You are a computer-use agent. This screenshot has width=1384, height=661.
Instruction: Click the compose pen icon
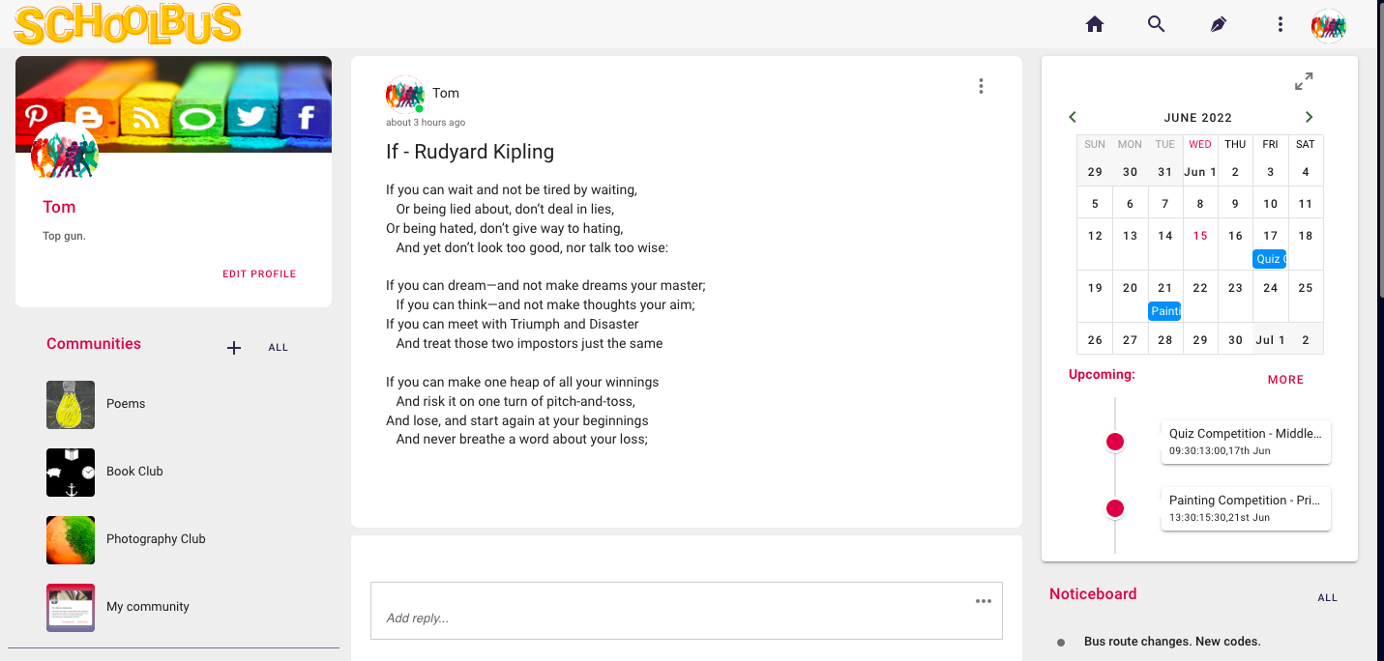[x=1218, y=25]
